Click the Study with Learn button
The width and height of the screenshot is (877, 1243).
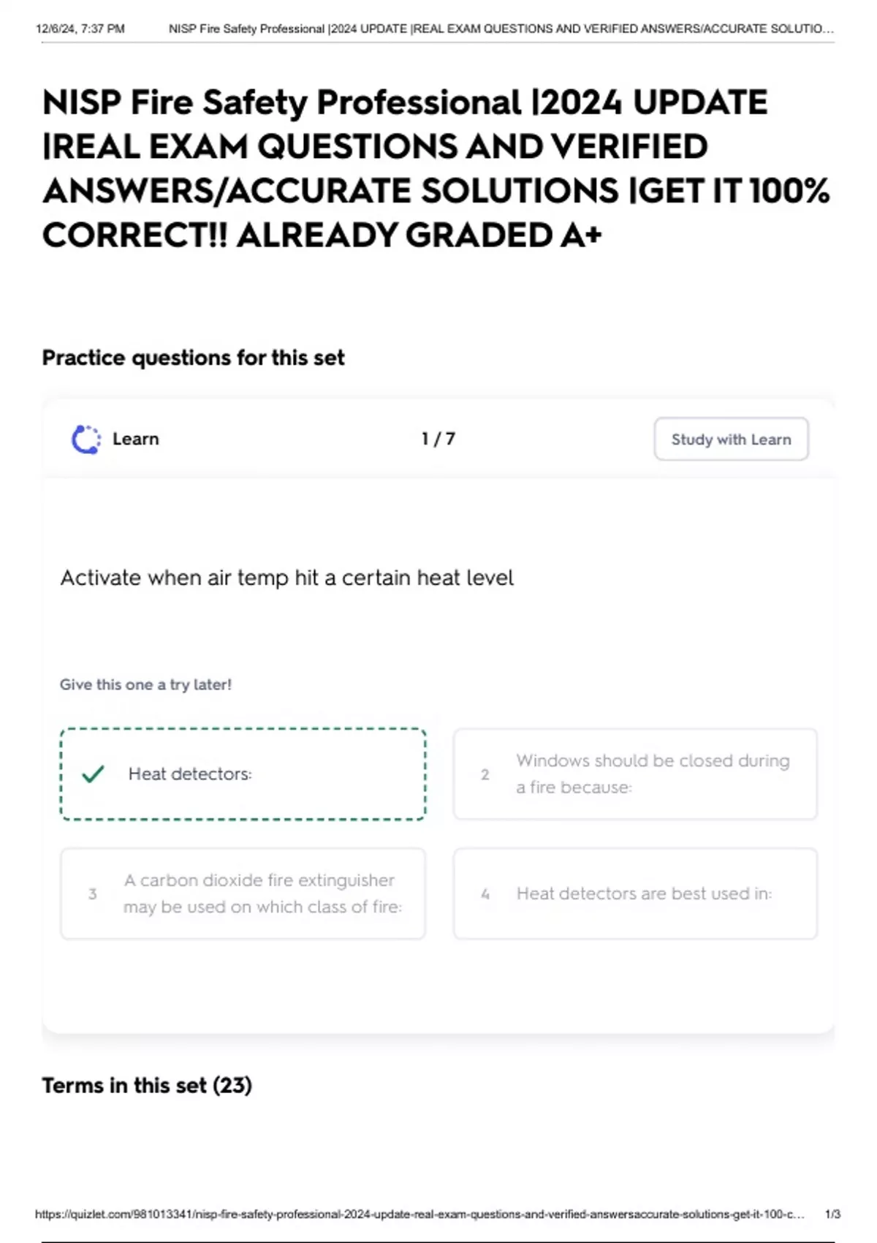tap(731, 439)
